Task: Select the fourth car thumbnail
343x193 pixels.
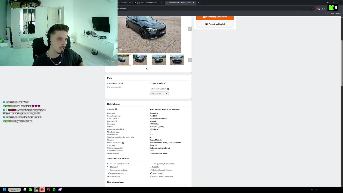Action: pos(177,60)
